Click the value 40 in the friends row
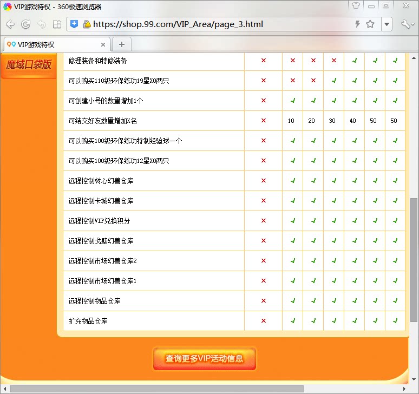The width and height of the screenshot is (419, 394). tap(352, 121)
